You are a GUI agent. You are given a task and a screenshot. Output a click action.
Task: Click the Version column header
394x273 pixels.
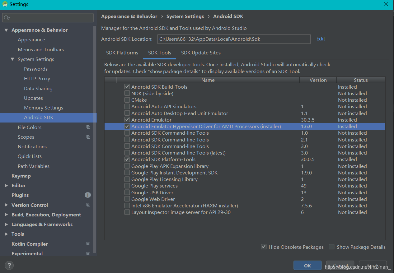pyautogui.click(x=318, y=80)
